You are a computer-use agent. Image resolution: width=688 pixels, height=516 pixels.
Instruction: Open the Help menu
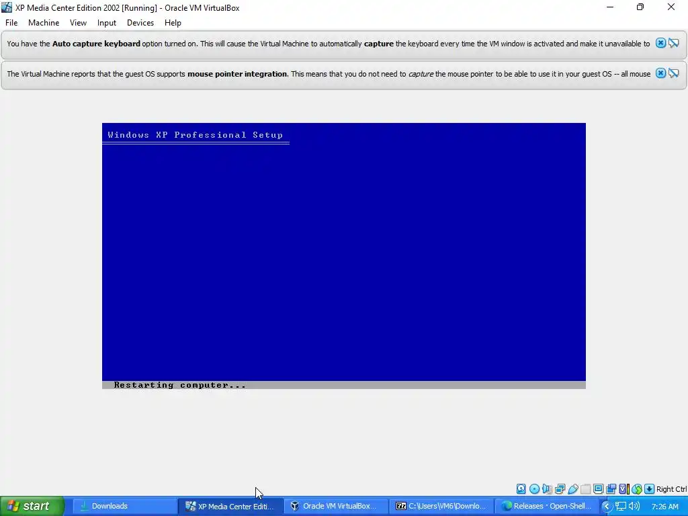click(x=173, y=23)
